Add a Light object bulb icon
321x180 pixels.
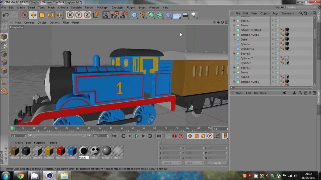[194, 15]
